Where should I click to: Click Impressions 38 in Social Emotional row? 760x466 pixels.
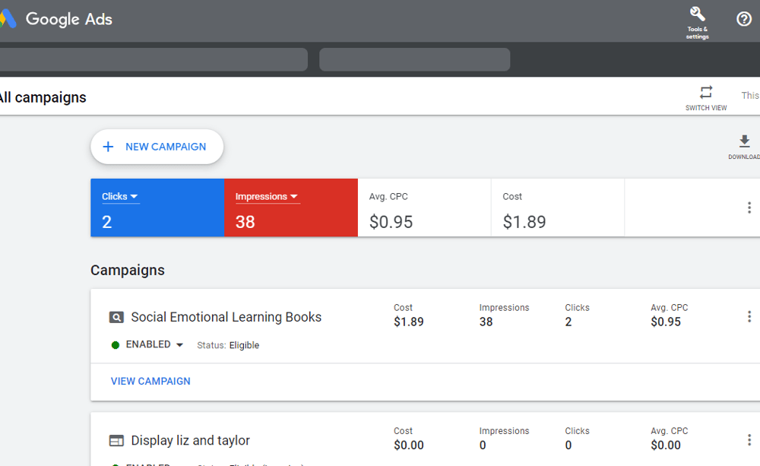point(486,322)
